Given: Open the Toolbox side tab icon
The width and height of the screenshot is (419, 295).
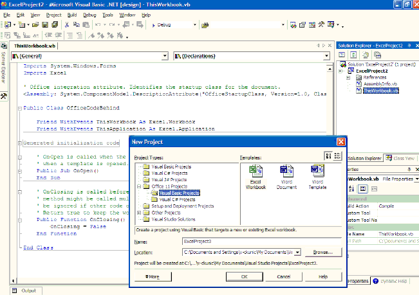Looking at the screenshot, I should [3, 96].
